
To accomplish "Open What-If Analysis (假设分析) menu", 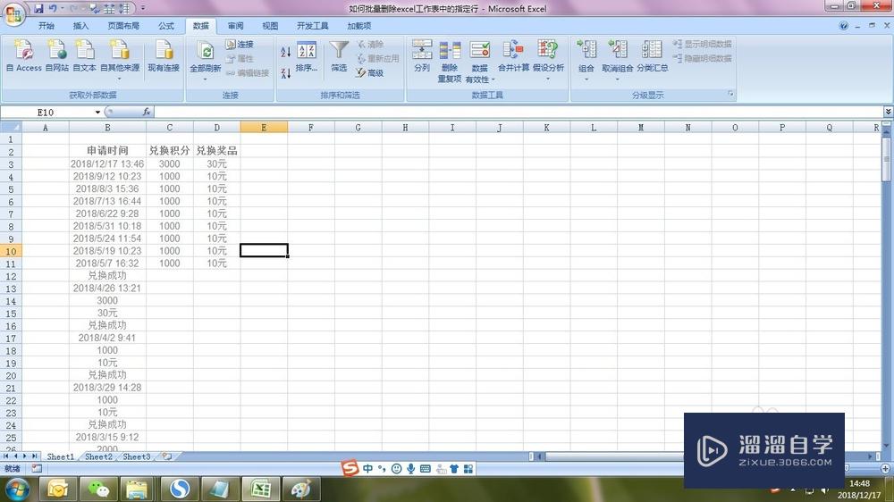I will 548,60.
